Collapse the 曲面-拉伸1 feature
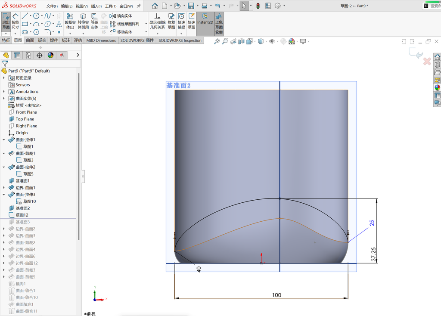 click(x=3, y=139)
